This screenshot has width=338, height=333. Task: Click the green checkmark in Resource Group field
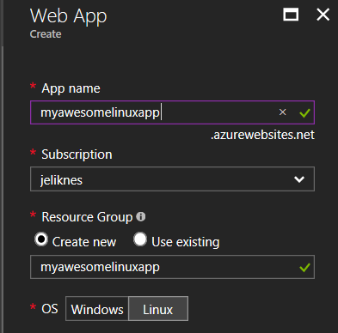point(304,268)
